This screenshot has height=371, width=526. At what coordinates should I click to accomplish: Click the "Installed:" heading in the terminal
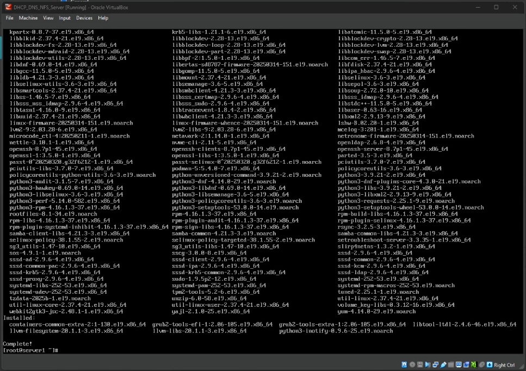coord(19,318)
